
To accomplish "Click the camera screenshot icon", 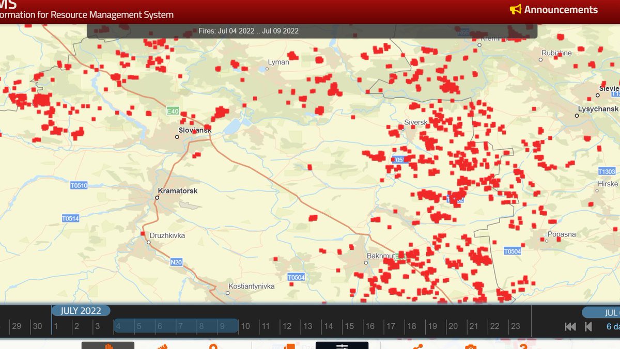I will 470,346.
